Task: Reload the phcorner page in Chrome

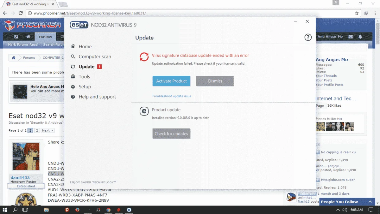Action: tap(21, 13)
